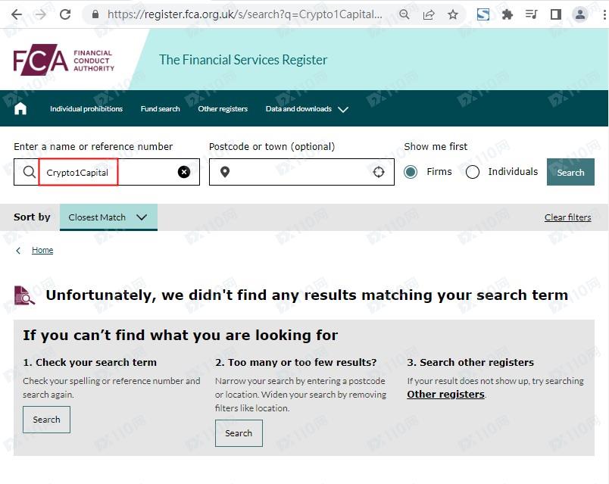Open Other registers in the navigation bar

[x=223, y=109]
